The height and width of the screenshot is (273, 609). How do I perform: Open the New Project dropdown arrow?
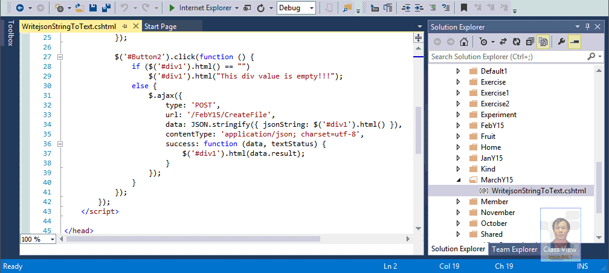point(69,8)
